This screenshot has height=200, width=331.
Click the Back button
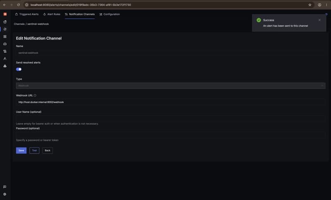point(48,150)
